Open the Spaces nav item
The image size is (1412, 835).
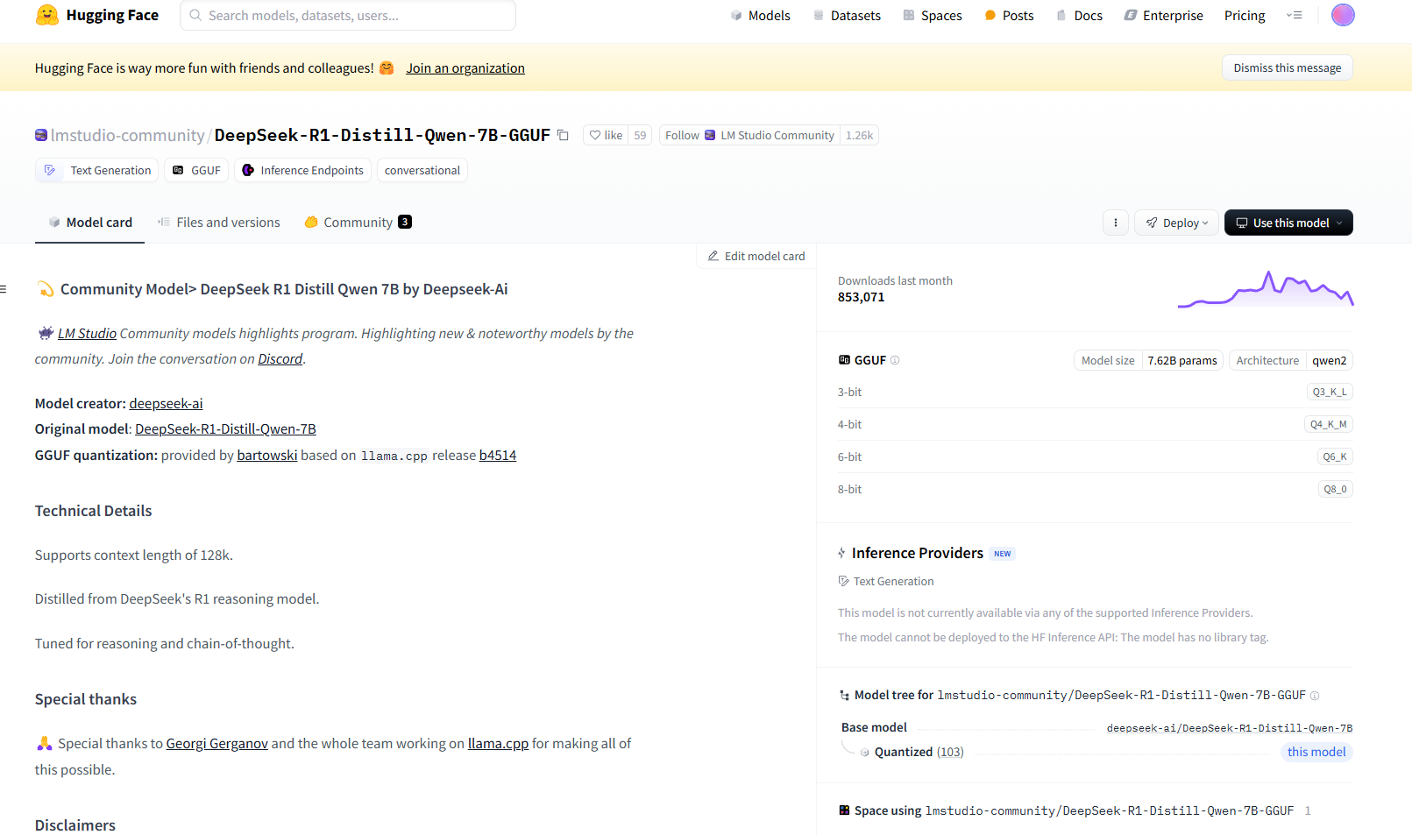[933, 15]
